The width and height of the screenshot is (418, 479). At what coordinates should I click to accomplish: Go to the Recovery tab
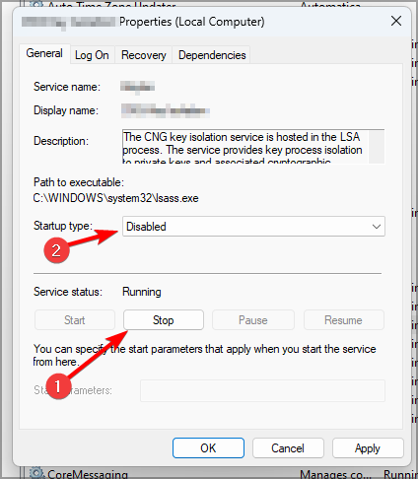pyautogui.click(x=144, y=55)
